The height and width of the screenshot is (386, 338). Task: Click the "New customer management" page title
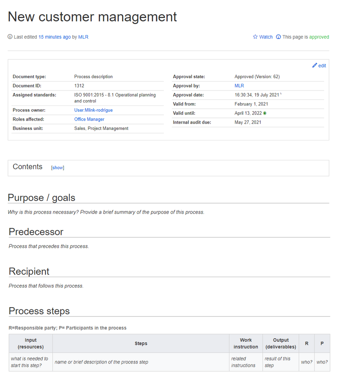point(92,17)
